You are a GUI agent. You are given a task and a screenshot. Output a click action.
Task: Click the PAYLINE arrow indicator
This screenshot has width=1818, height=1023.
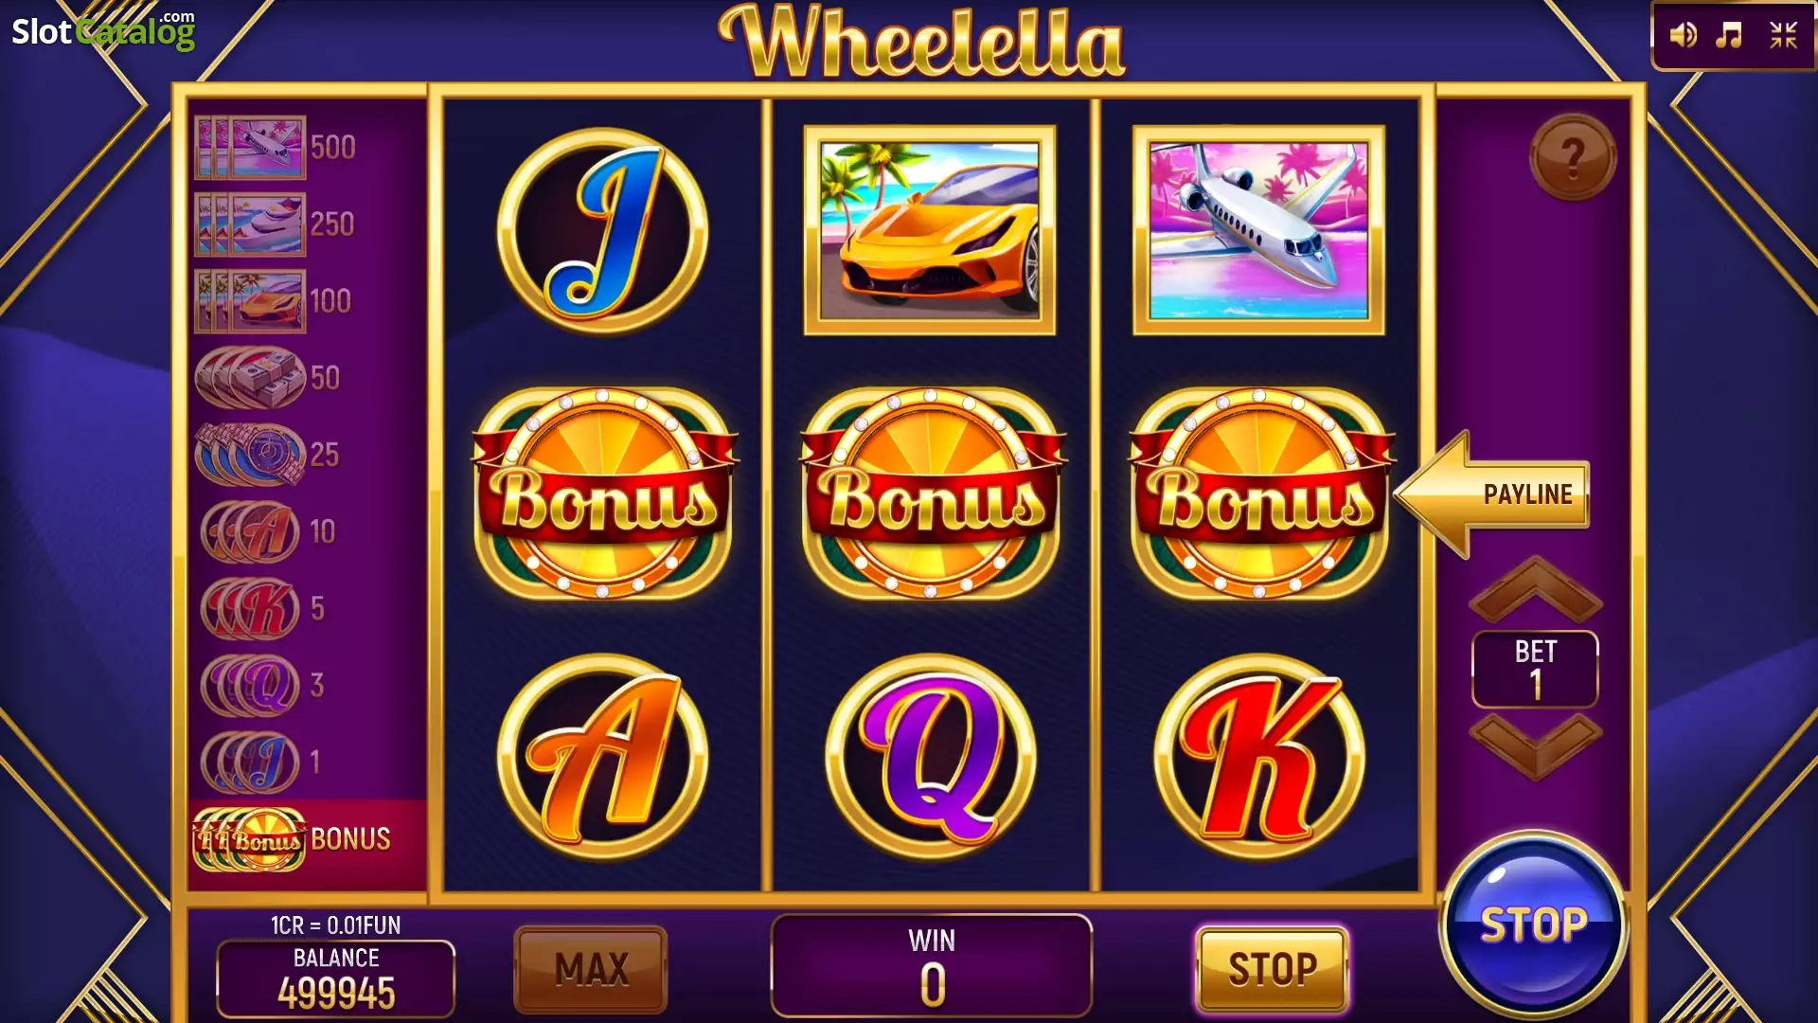coord(1492,494)
